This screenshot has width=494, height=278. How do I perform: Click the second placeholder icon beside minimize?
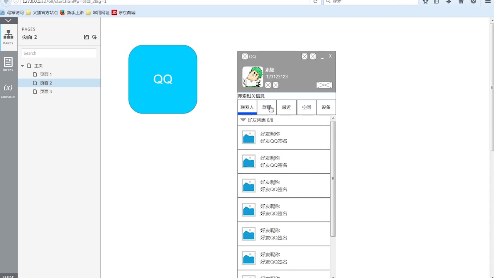coord(313,56)
